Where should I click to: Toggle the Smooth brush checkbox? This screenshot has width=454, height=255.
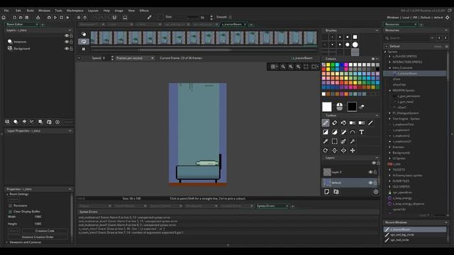tap(230, 17)
